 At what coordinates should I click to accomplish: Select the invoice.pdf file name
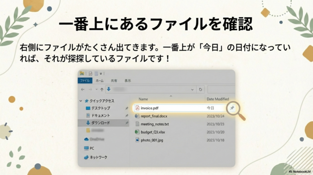coord(150,108)
